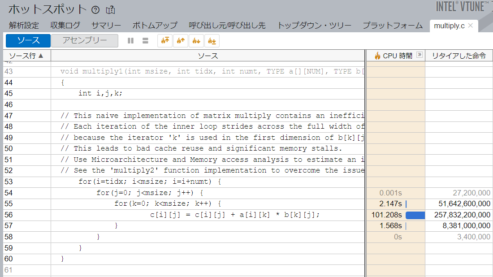This screenshot has width=493, height=277.
Task: Jump to the smallest hotspot (flame with bottom bar)
Action: coord(212,41)
